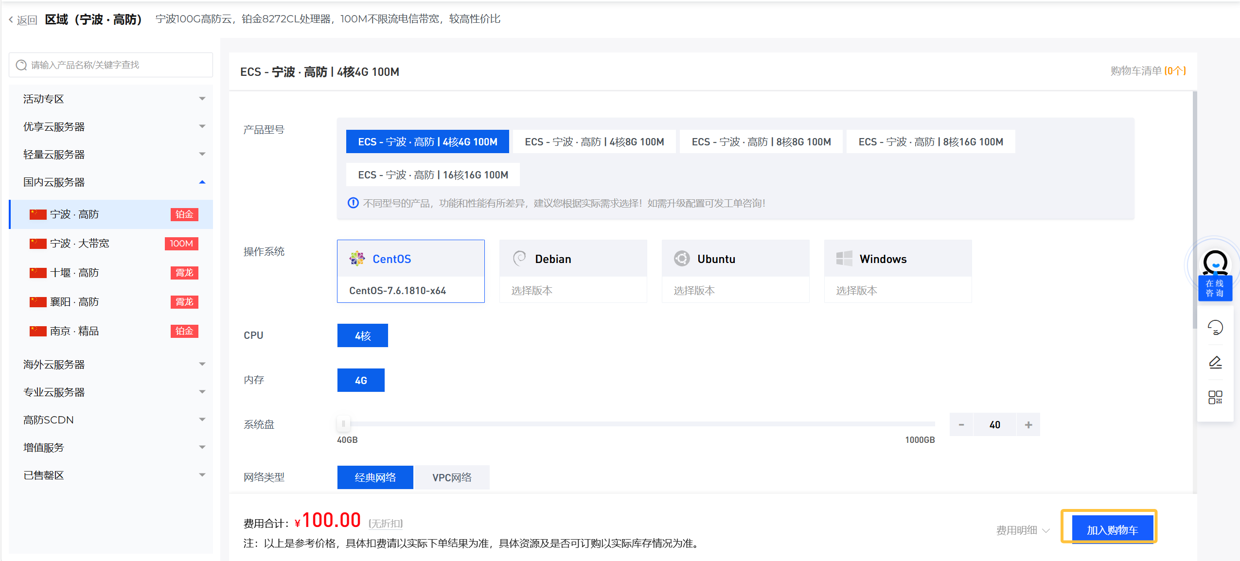This screenshot has height=561, width=1240.
Task: Click the search magnifier icon
Action: (x=21, y=65)
